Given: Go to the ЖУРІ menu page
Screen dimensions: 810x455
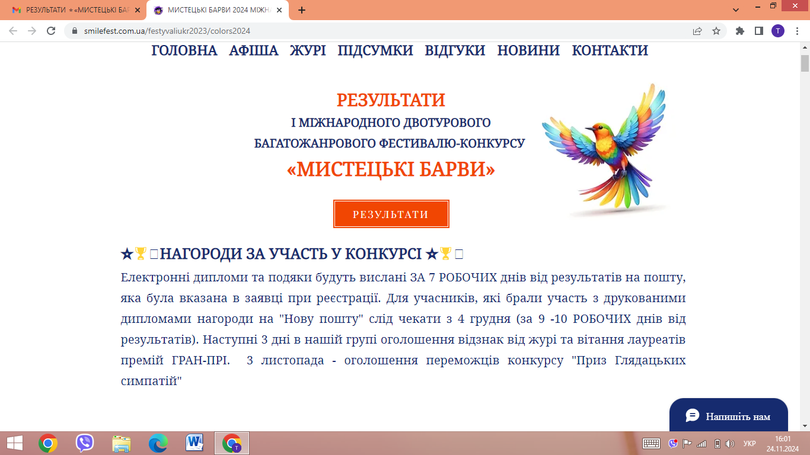Looking at the screenshot, I should pos(308,51).
